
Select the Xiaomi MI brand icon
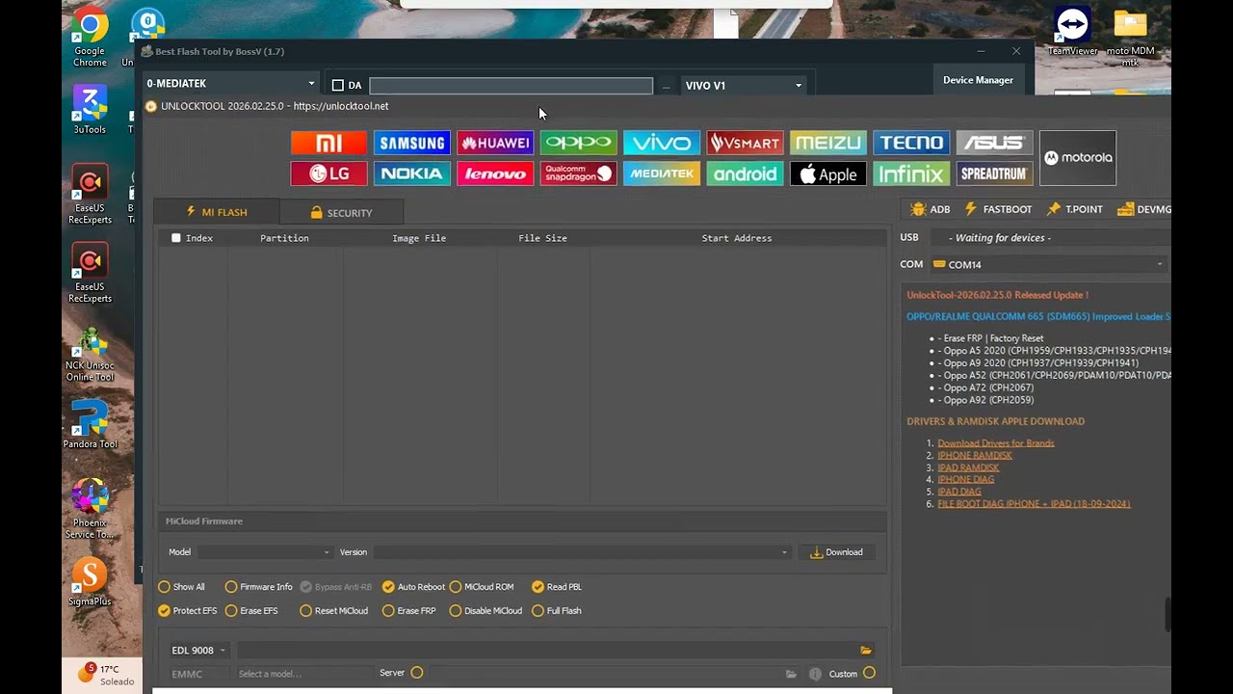(x=328, y=143)
